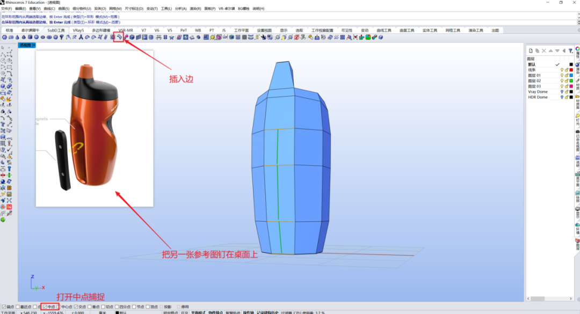580x314 pixels.
Task: Select the SubD torus primitive icon
Action: point(49,37)
